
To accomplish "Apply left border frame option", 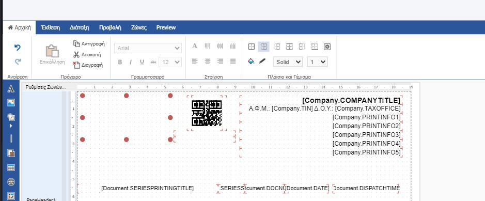I will 277,47.
